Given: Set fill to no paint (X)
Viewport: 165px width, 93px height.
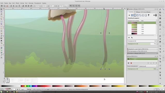Looking at the screenshot, I should click(129, 15).
